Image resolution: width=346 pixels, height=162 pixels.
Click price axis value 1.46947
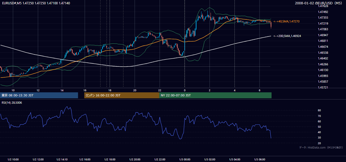coord(323,35)
